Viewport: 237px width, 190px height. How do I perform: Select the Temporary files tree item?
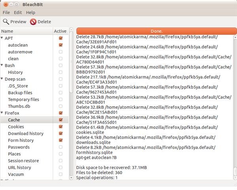24,100
